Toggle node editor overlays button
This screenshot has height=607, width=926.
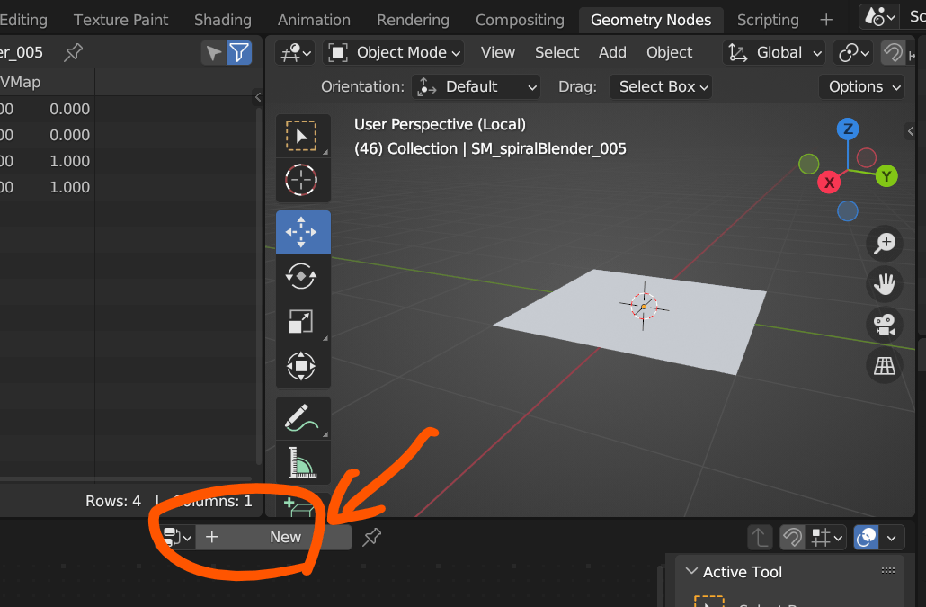(x=866, y=538)
